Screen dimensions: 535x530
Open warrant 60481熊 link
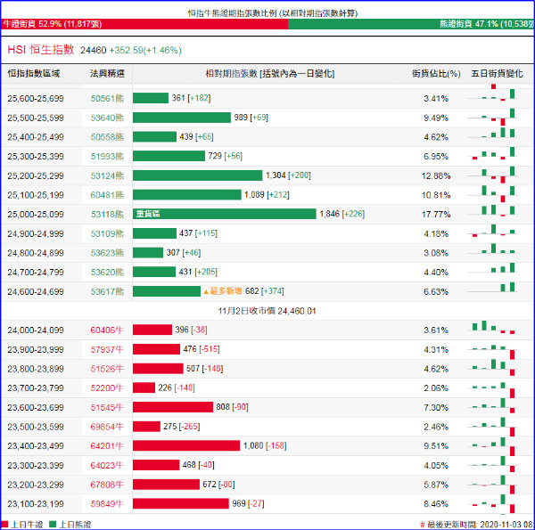[107, 195]
